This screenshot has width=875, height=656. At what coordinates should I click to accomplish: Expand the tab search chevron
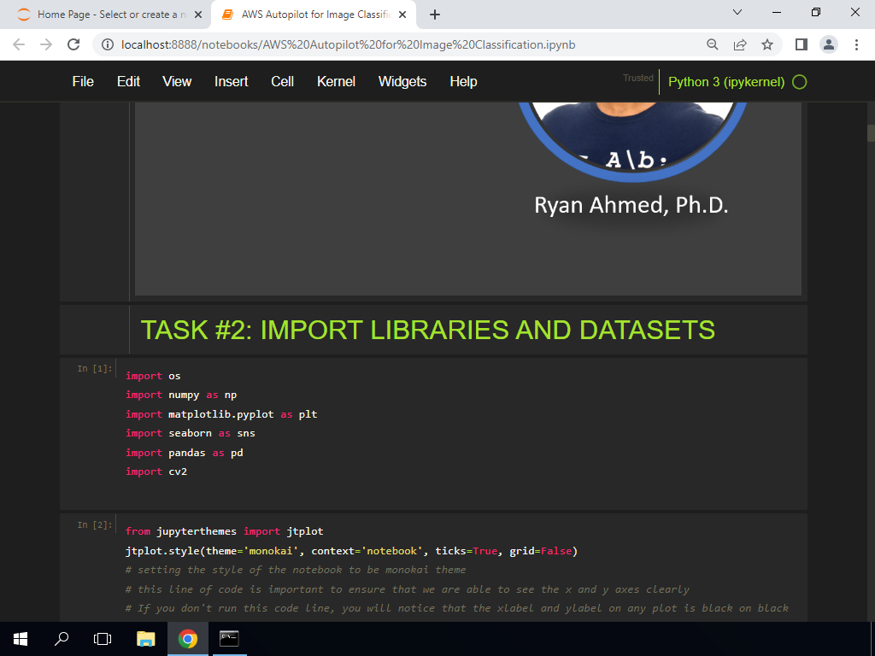click(737, 12)
